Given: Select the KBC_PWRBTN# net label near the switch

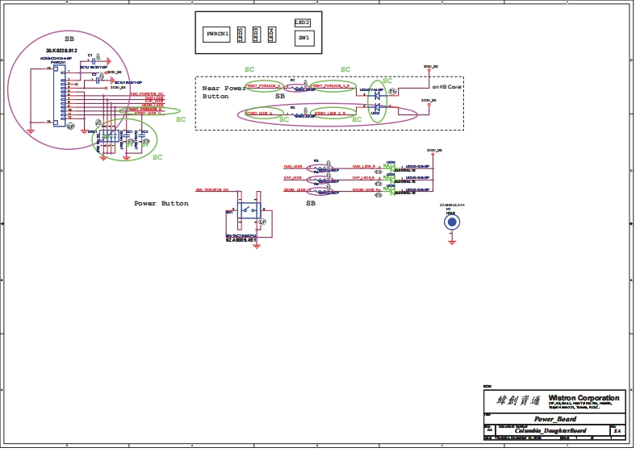Looking at the screenshot, I should coord(211,190).
